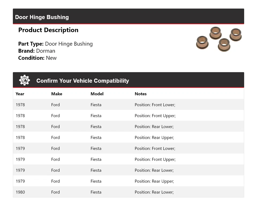Select the 1978 Front Upper position row
Viewport: 257px width, 206px height.
(x=128, y=116)
